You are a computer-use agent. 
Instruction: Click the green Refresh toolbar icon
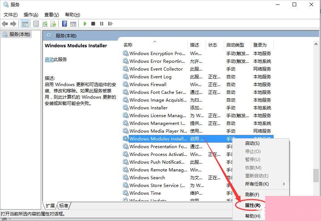coord(45,24)
